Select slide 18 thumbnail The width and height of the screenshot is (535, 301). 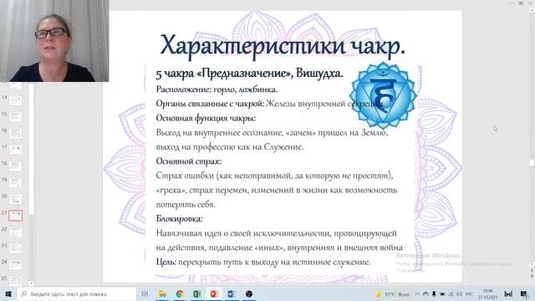point(15,166)
